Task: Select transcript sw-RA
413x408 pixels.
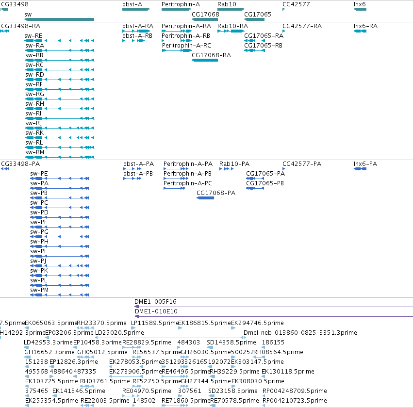Action: click(60, 50)
